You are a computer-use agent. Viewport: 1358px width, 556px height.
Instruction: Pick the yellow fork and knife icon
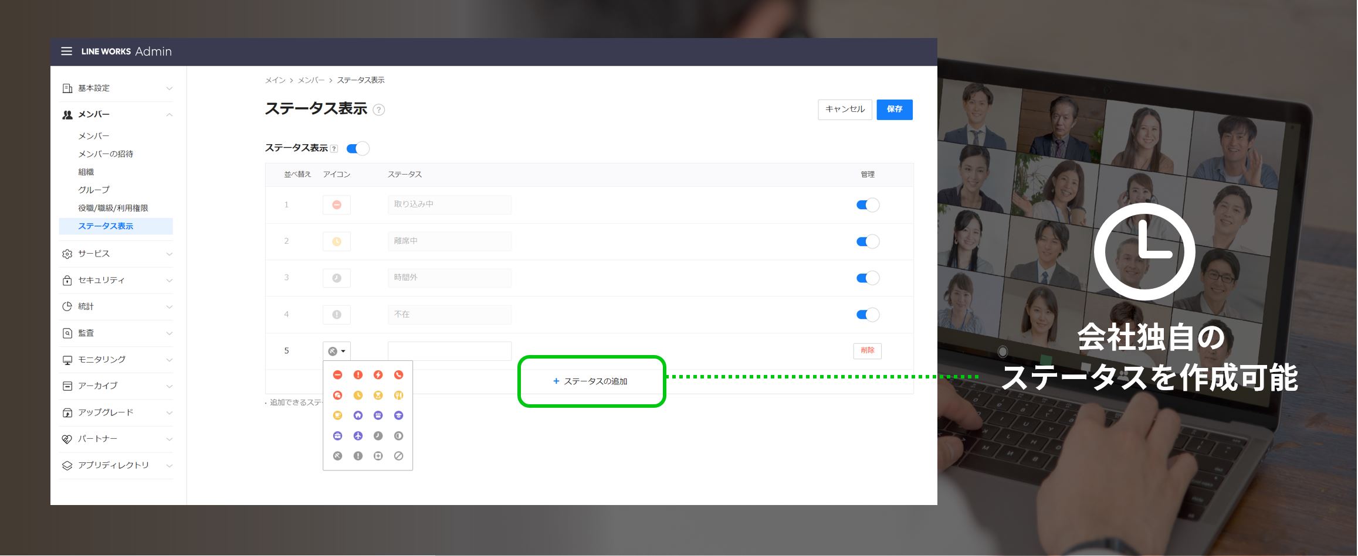(398, 395)
